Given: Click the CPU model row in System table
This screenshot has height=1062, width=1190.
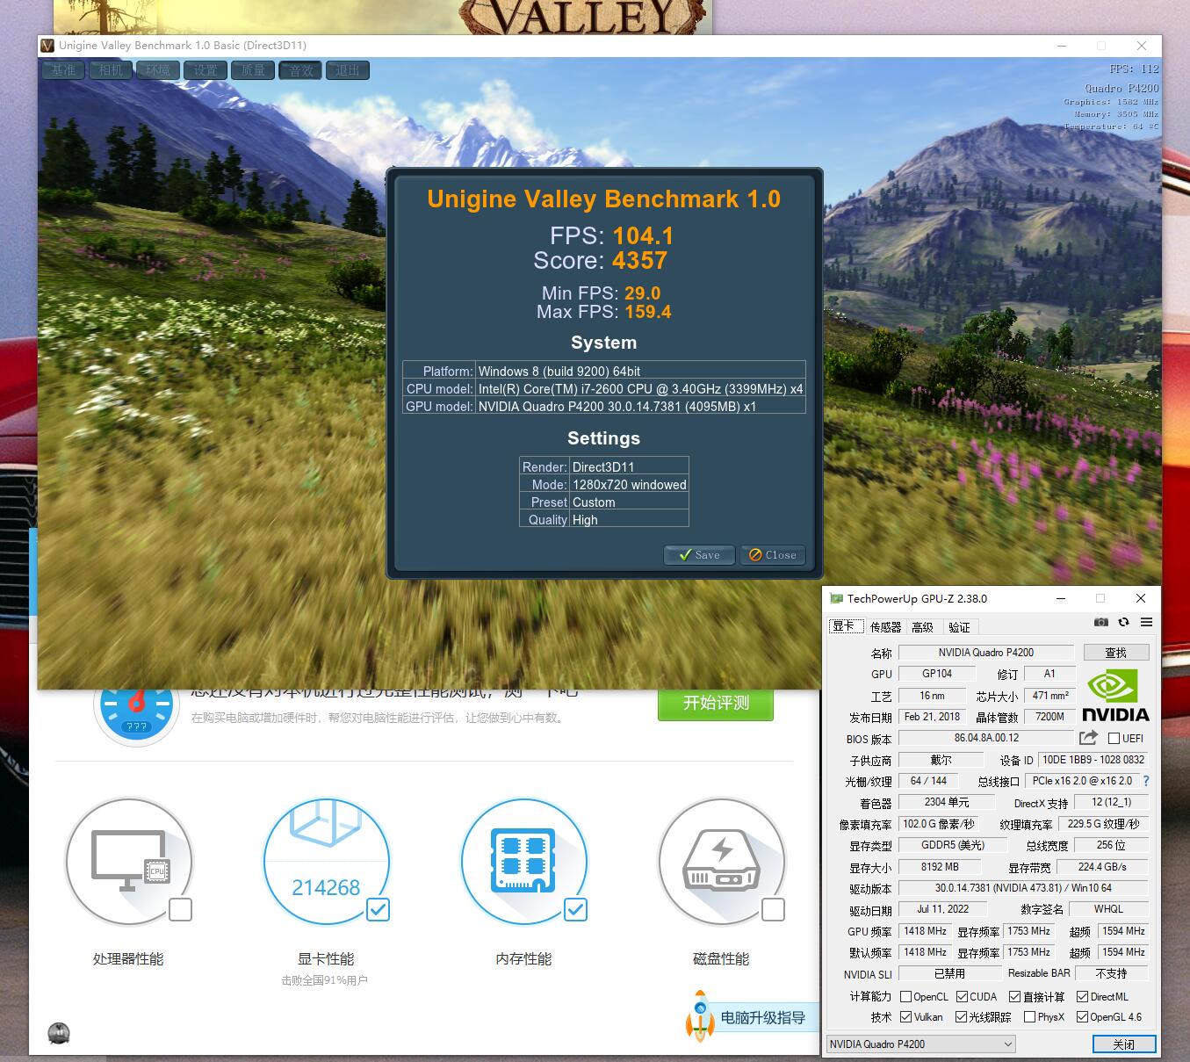Looking at the screenshot, I should coord(604,388).
